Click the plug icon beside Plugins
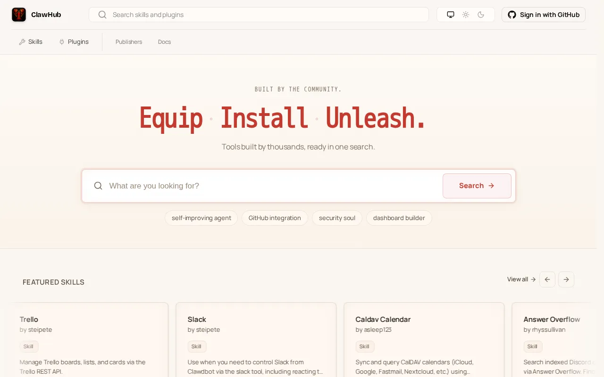Viewport: 604px width, 377px height. click(x=62, y=42)
